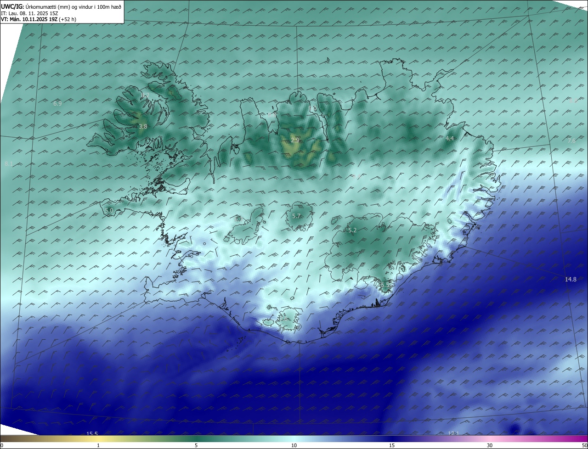
Task: Click the 5.2 value on the Vatnajökull glacier
Action: click(352, 230)
